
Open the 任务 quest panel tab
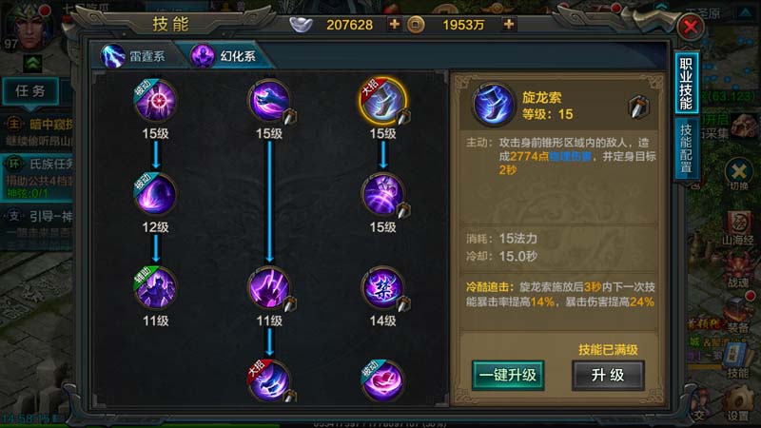[x=30, y=91]
